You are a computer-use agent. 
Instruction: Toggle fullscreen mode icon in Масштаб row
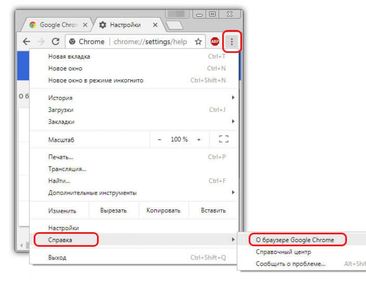coord(224,139)
